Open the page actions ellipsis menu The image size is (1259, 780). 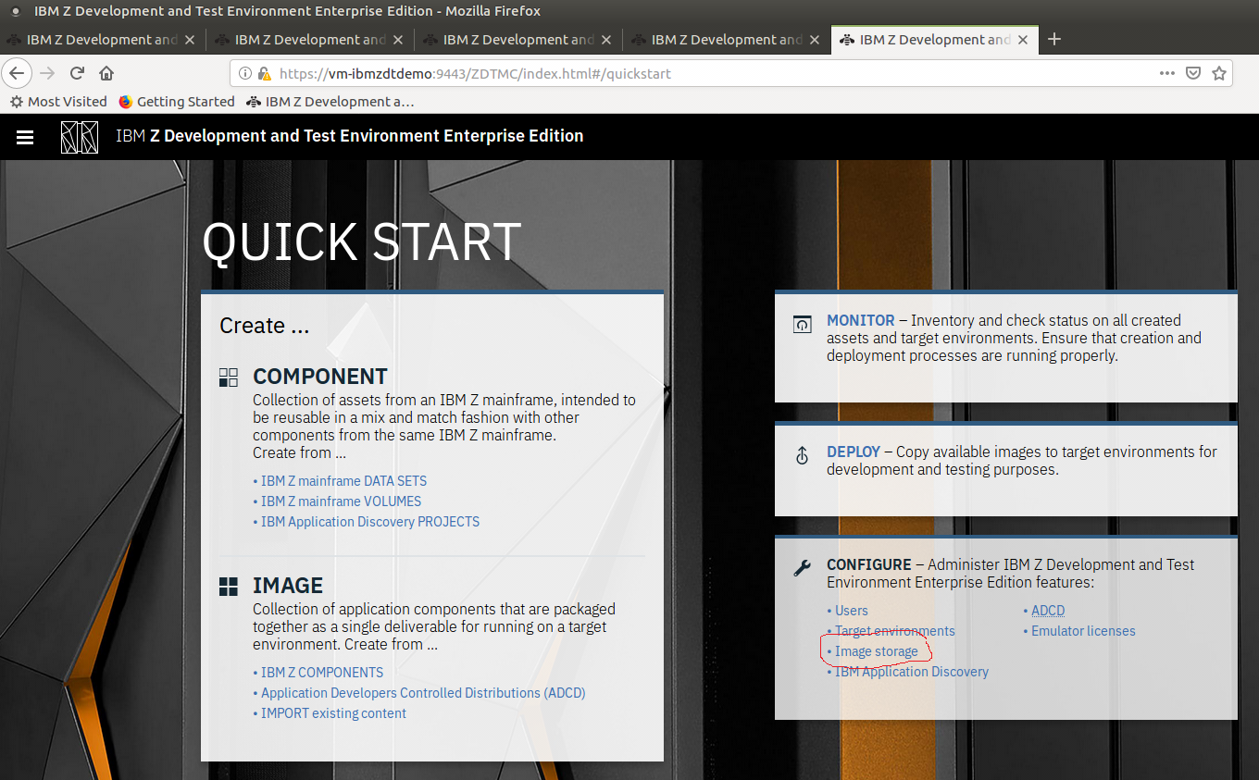pos(1166,72)
